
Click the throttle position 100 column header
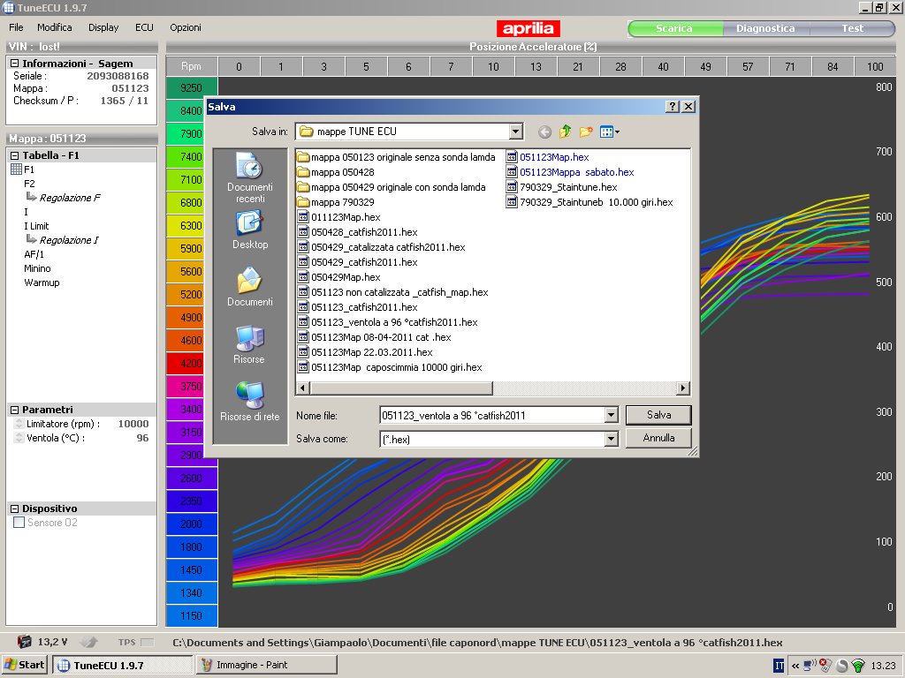(875, 67)
